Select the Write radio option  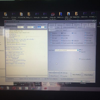[x=74, y=33]
